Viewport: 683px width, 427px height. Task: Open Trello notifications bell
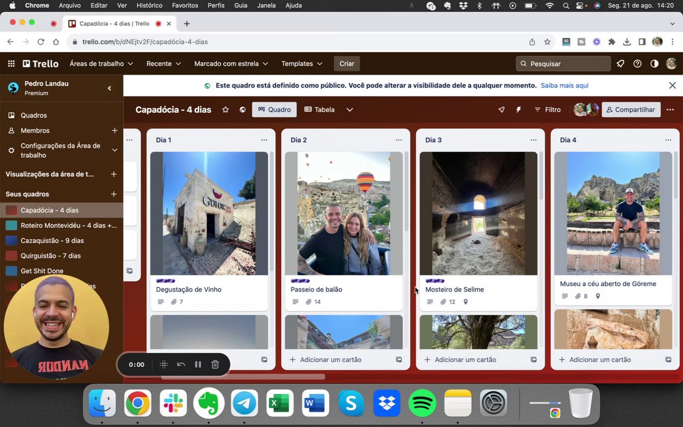coord(620,64)
